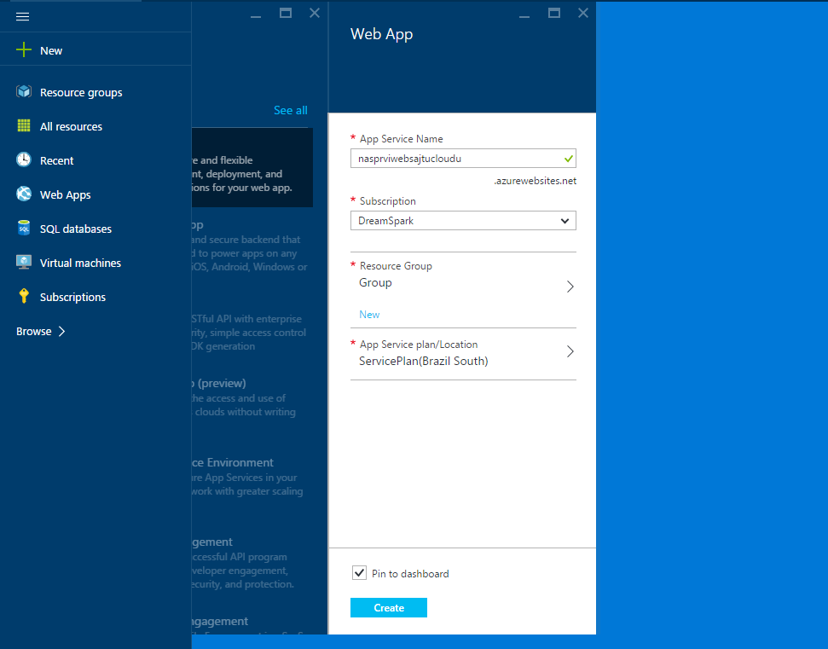Open the Subscription dropdown showing DreamSpark

tap(463, 220)
